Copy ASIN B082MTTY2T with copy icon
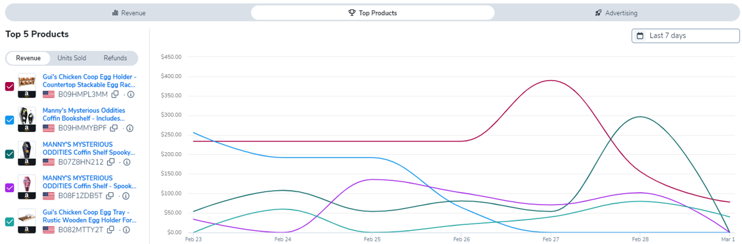Screen dimensions: 742x244 pyautogui.click(x=110, y=230)
